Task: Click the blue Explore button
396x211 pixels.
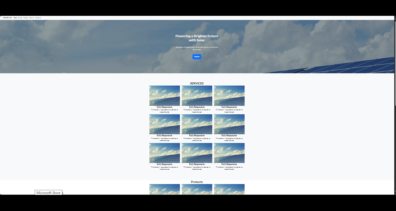Action: click(x=197, y=57)
